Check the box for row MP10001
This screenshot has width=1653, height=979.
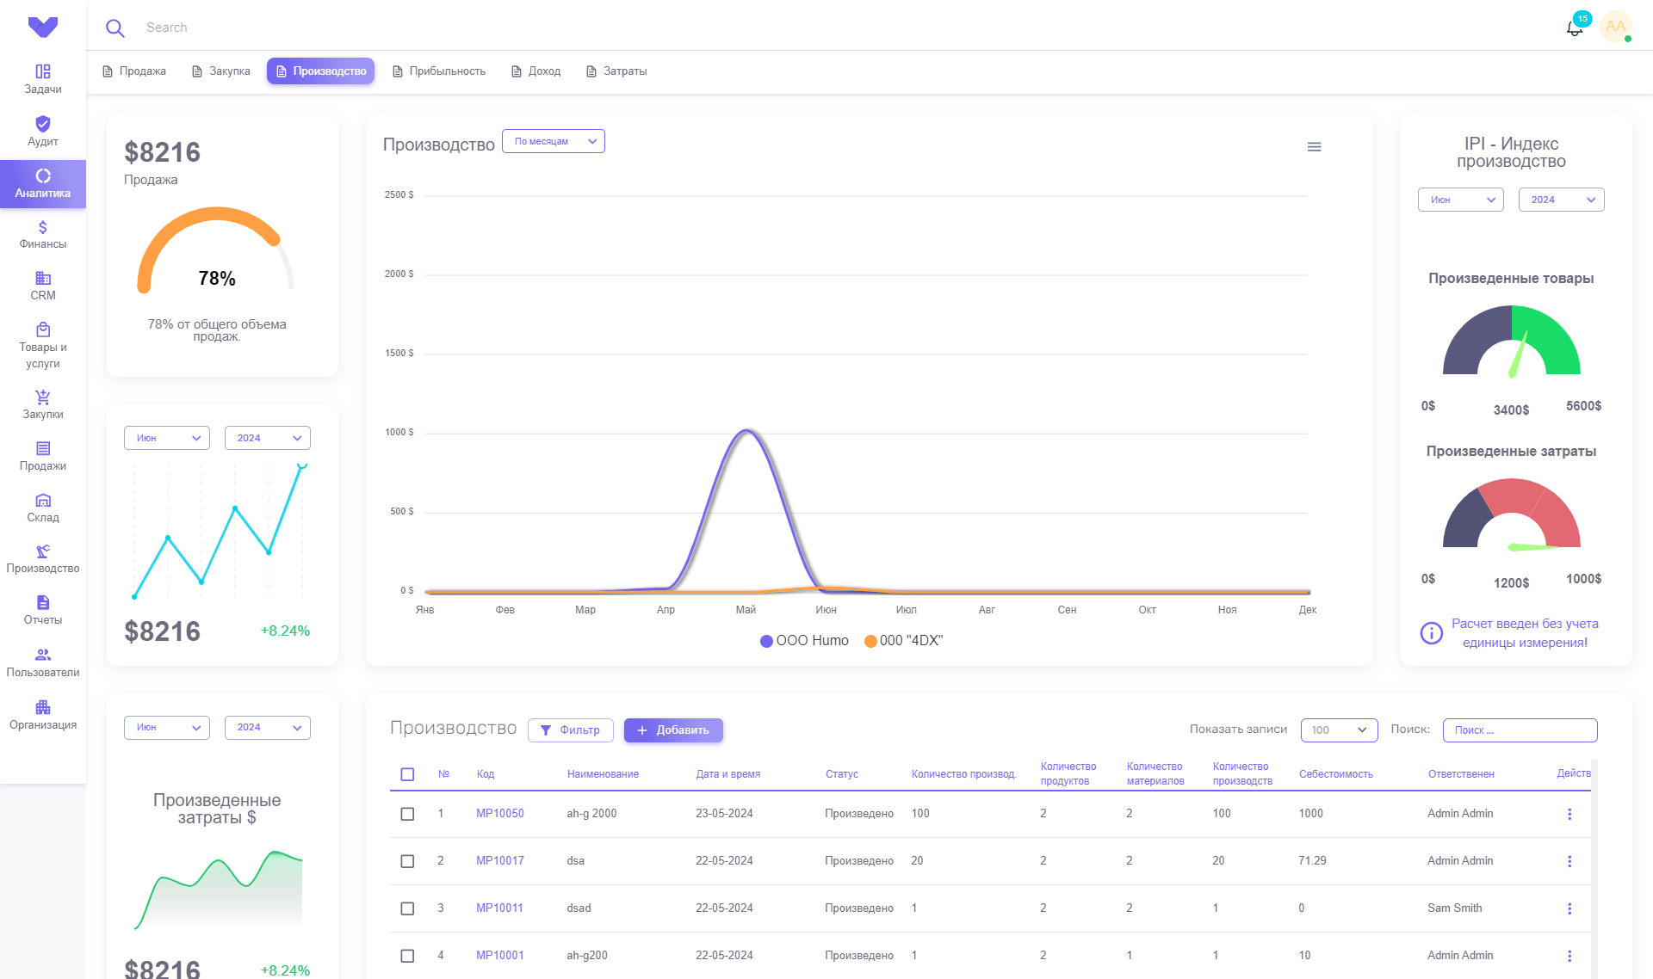coord(408,956)
